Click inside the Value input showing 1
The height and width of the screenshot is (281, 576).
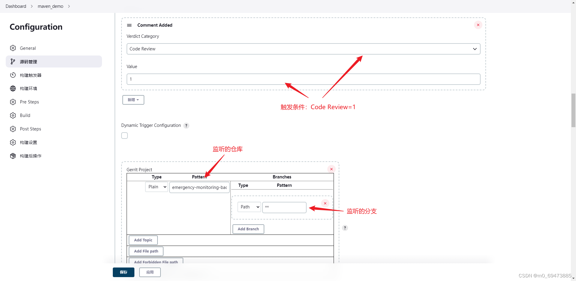pos(303,79)
